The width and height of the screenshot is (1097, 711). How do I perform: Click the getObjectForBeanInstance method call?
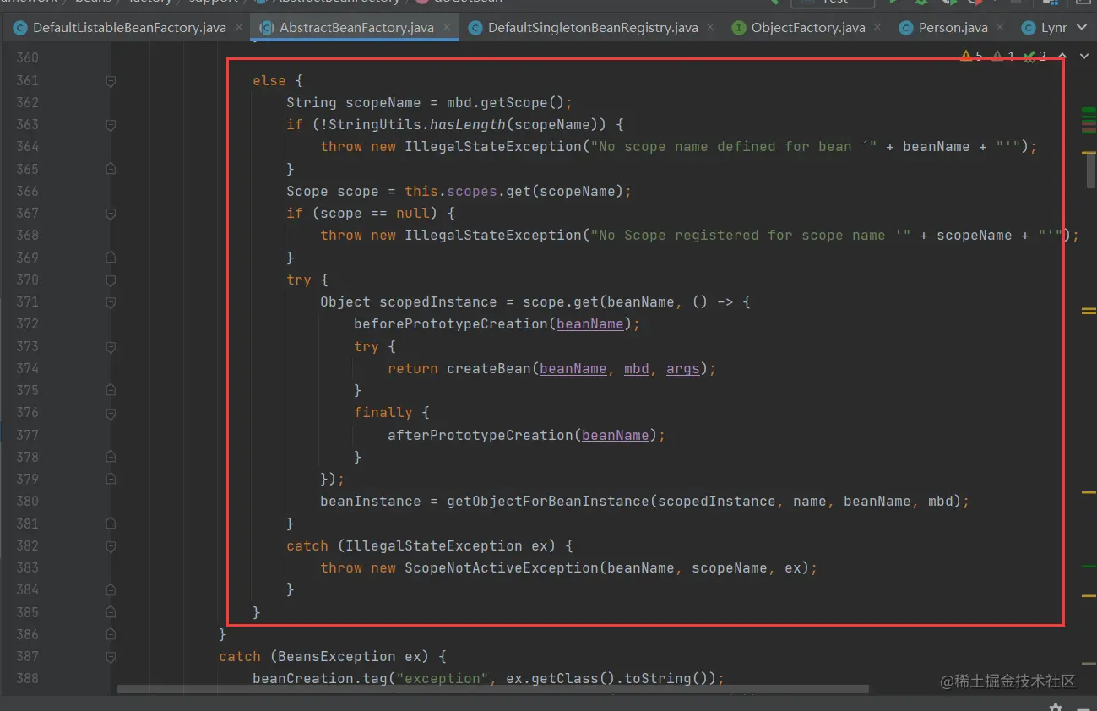tap(548, 502)
